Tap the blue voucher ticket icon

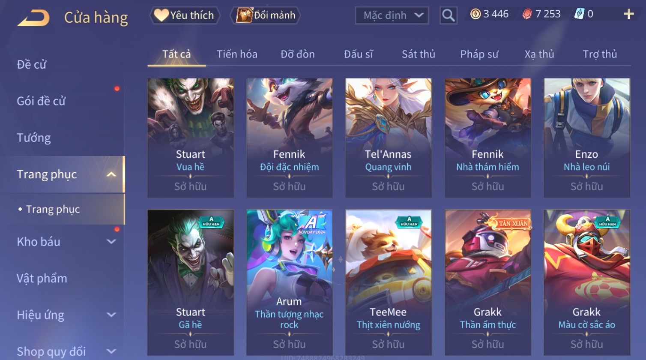(x=579, y=14)
